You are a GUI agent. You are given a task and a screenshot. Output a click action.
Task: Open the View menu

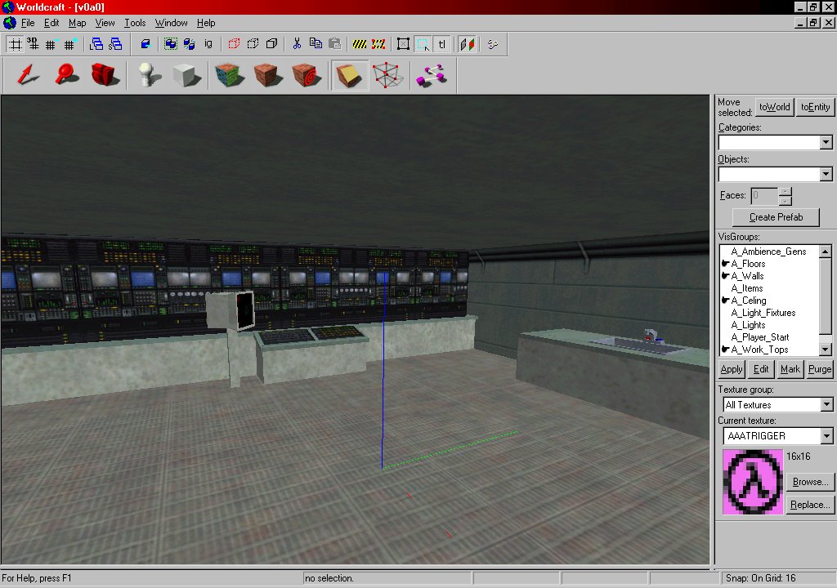point(105,23)
